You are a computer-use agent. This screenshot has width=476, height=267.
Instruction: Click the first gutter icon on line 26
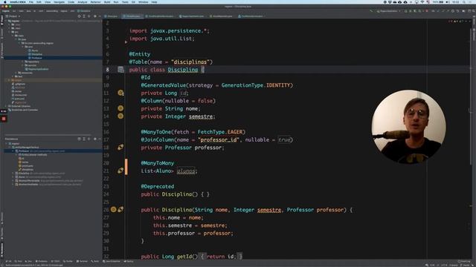pos(113,209)
